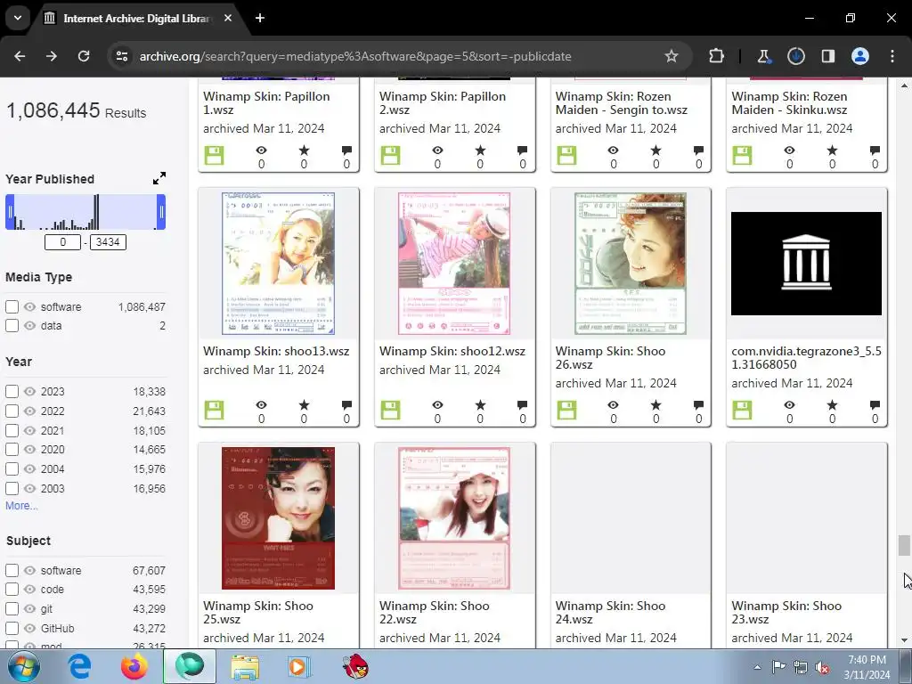
Task: Click the Shoo 26.wsz green skin thumbnail
Action: 631,264
